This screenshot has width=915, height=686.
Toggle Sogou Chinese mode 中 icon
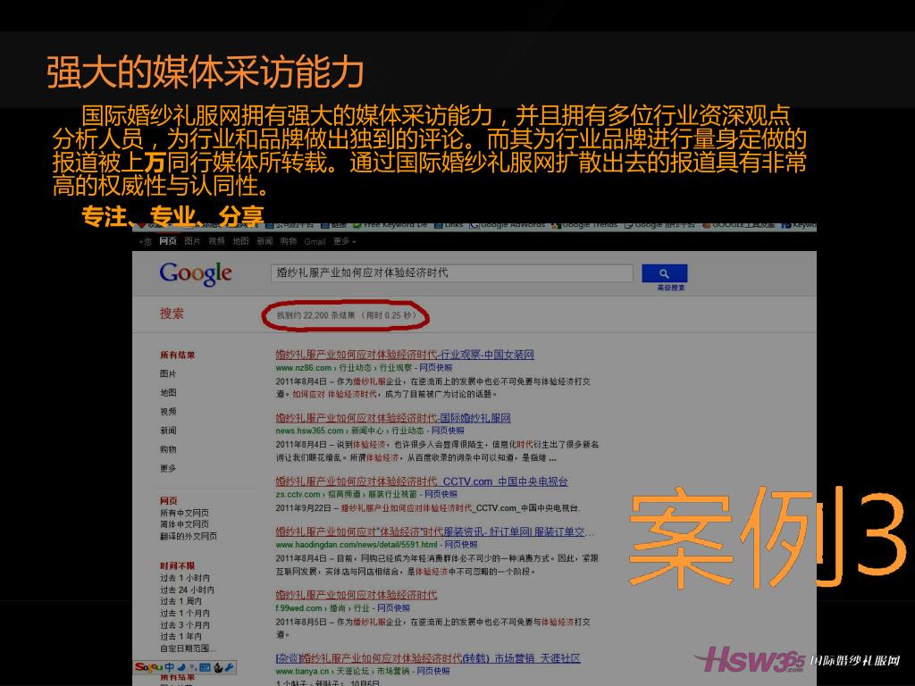coord(169,666)
